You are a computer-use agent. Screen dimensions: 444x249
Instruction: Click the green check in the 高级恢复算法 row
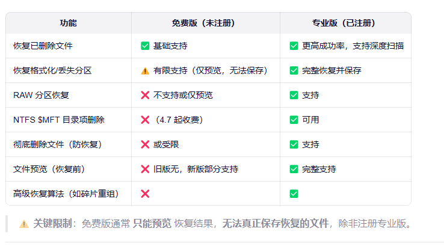[294, 194]
